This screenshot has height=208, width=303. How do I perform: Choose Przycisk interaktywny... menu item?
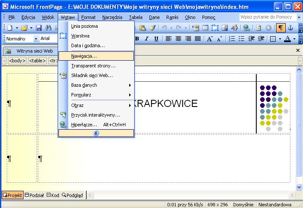tap(96, 115)
